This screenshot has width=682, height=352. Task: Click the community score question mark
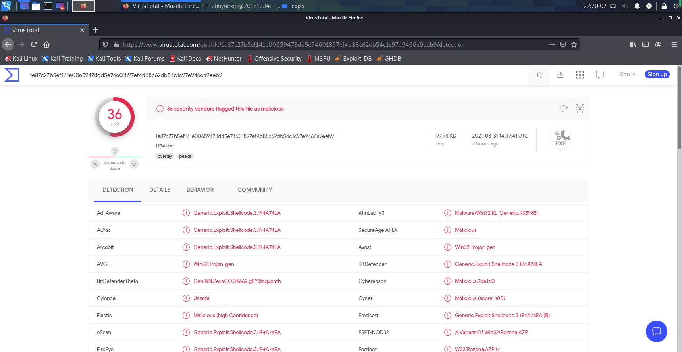pos(115,151)
